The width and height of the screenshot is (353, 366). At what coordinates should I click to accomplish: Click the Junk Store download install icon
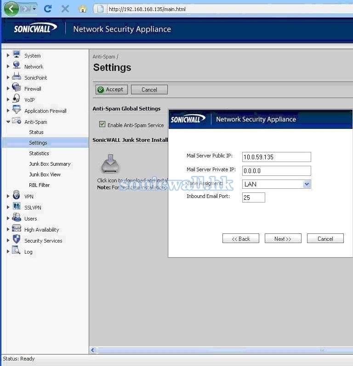(110, 163)
